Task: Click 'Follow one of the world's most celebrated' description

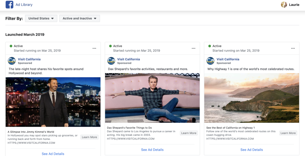Action: 241,133
